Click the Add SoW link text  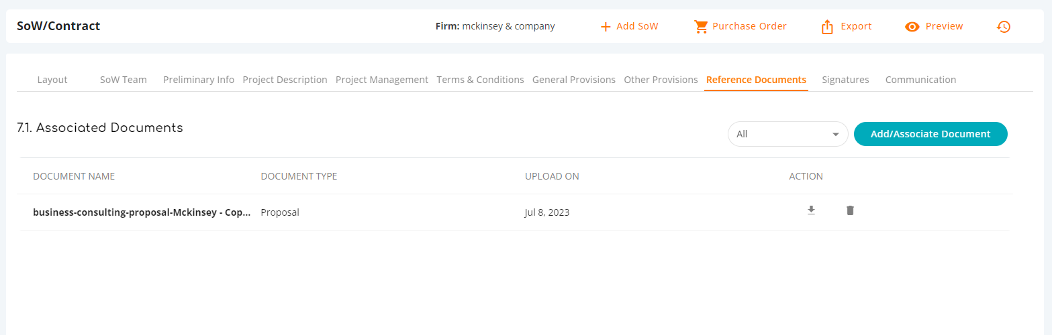pyautogui.click(x=637, y=26)
